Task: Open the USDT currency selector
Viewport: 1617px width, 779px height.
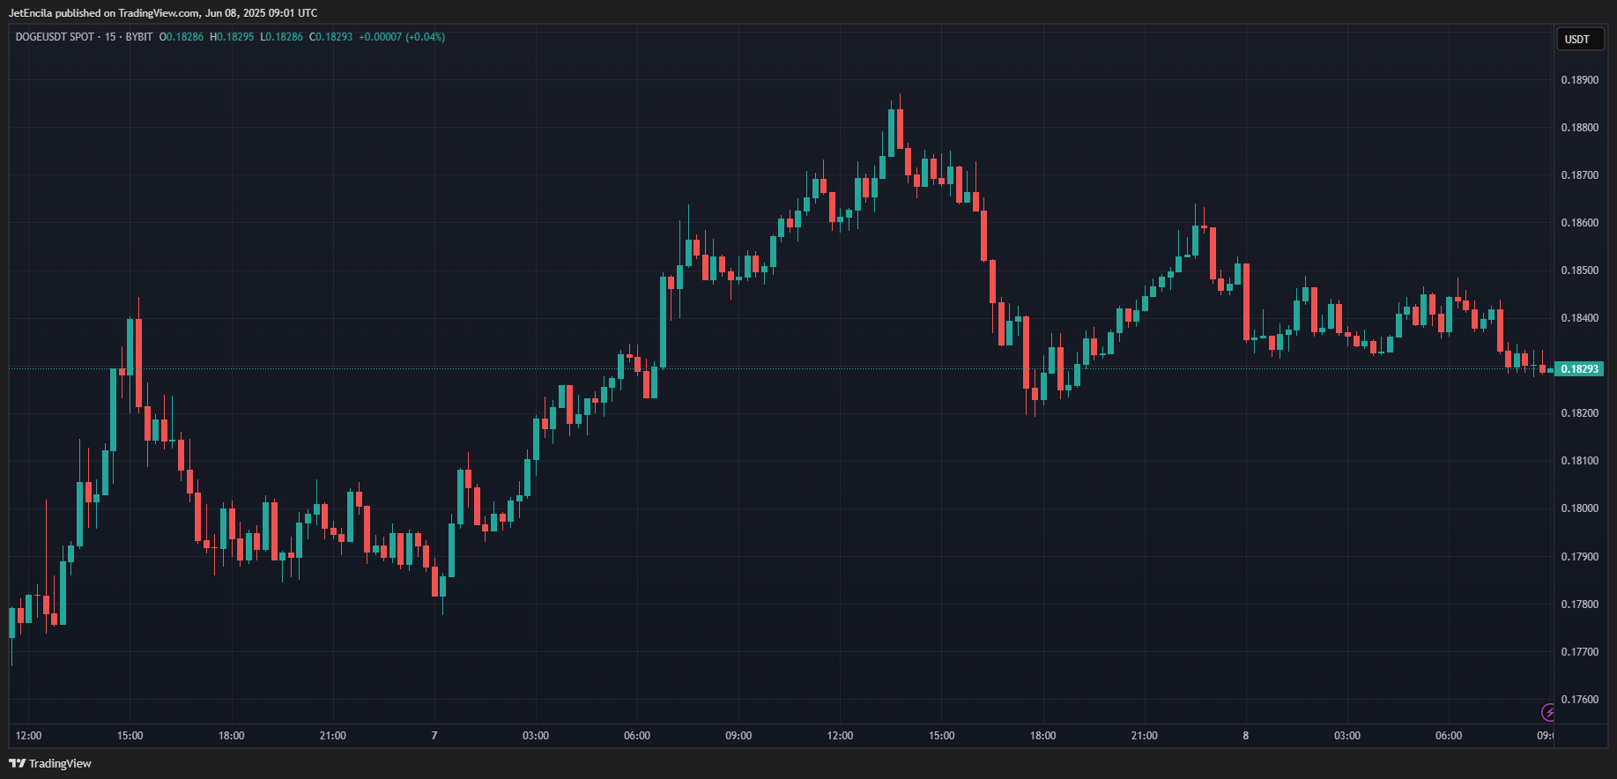Action: [x=1577, y=39]
